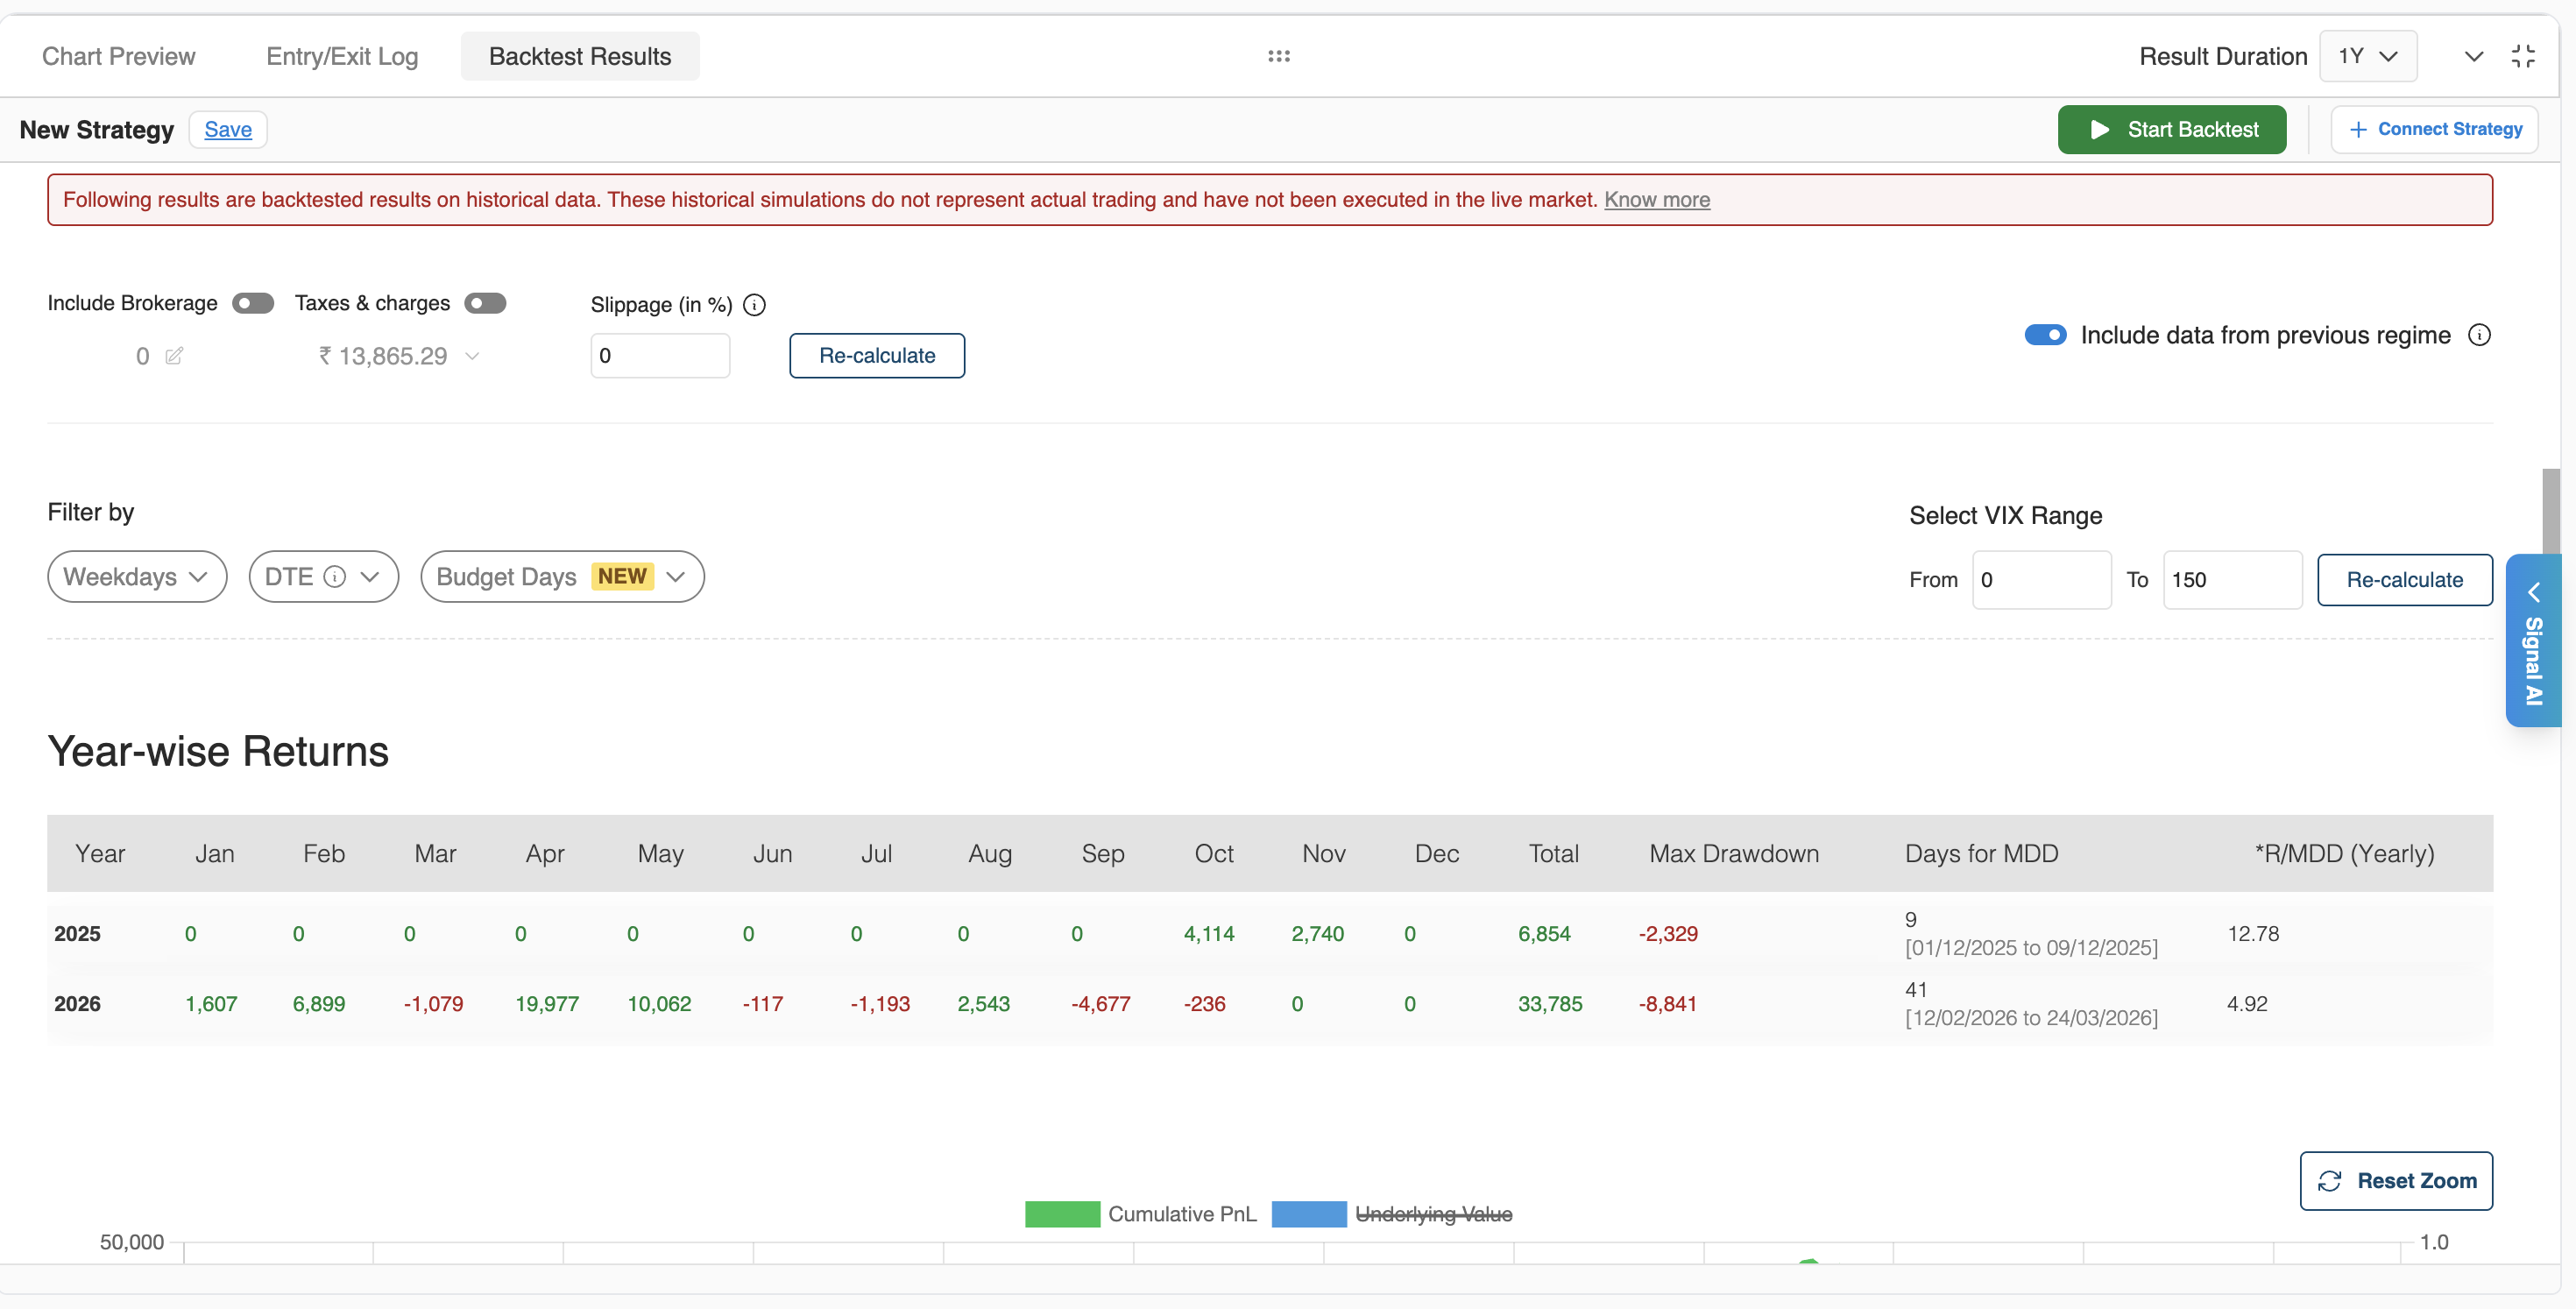
Task: Click the 2026 May value 10,062
Action: pyautogui.click(x=659, y=1003)
